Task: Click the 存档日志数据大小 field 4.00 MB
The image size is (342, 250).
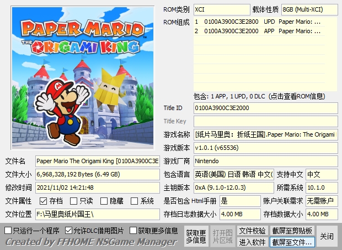Action: click(240, 214)
